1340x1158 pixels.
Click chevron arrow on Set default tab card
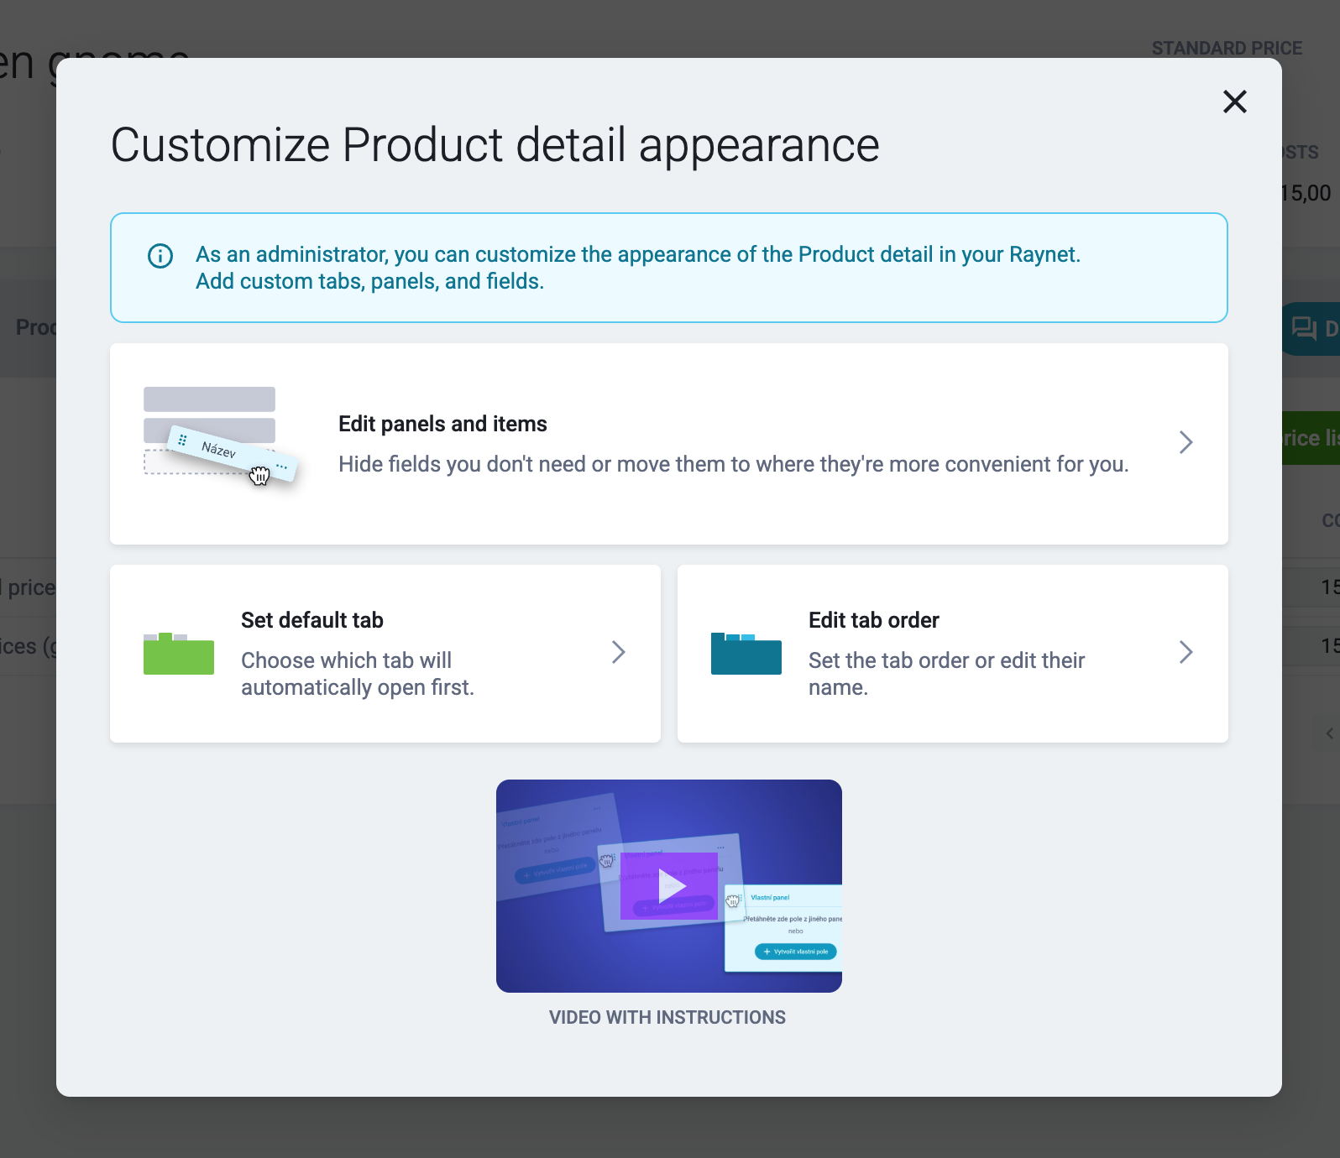pos(618,652)
